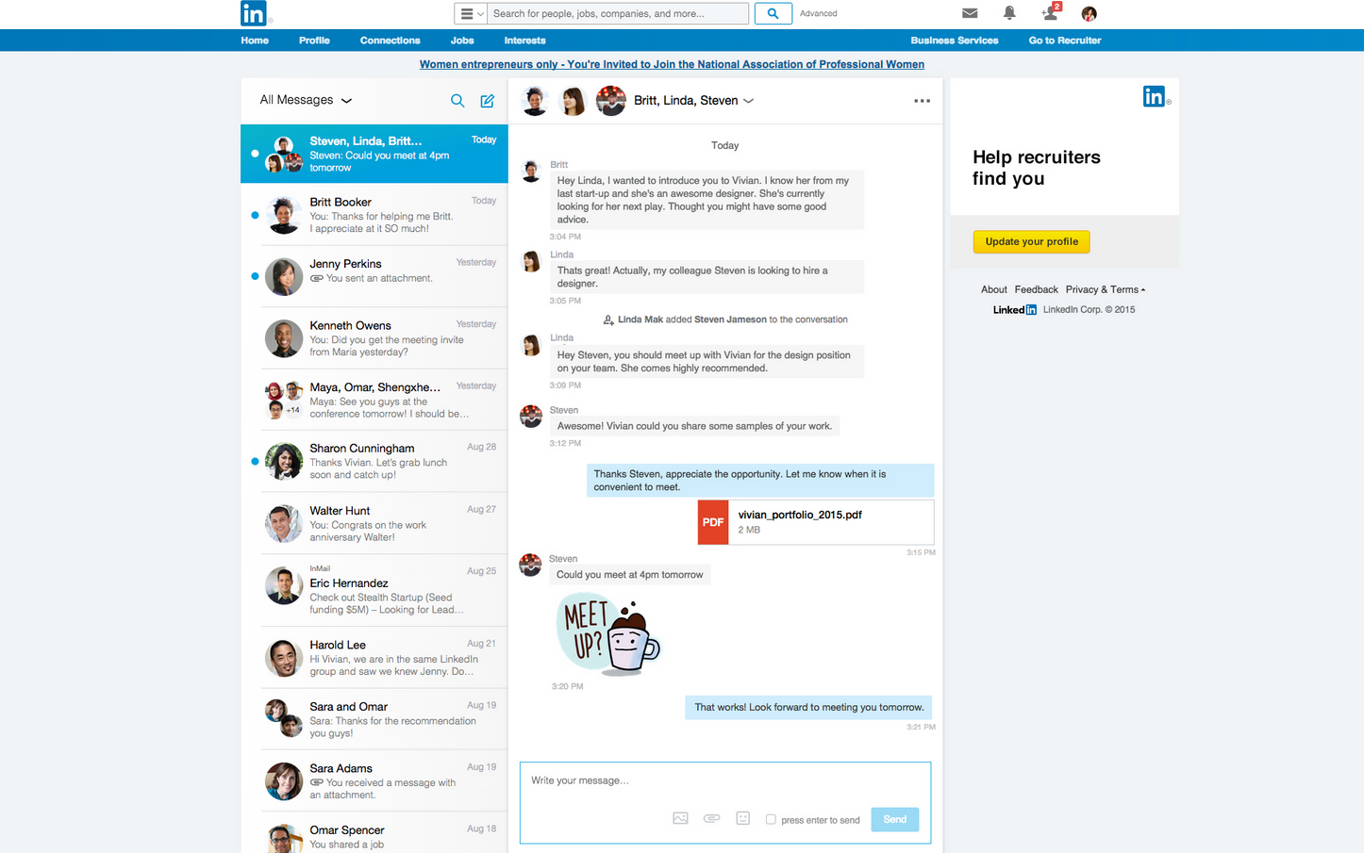The image size is (1364, 853).
Task: Open the vivian_portfolio_2015.pdf PDF icon
Action: point(713,522)
